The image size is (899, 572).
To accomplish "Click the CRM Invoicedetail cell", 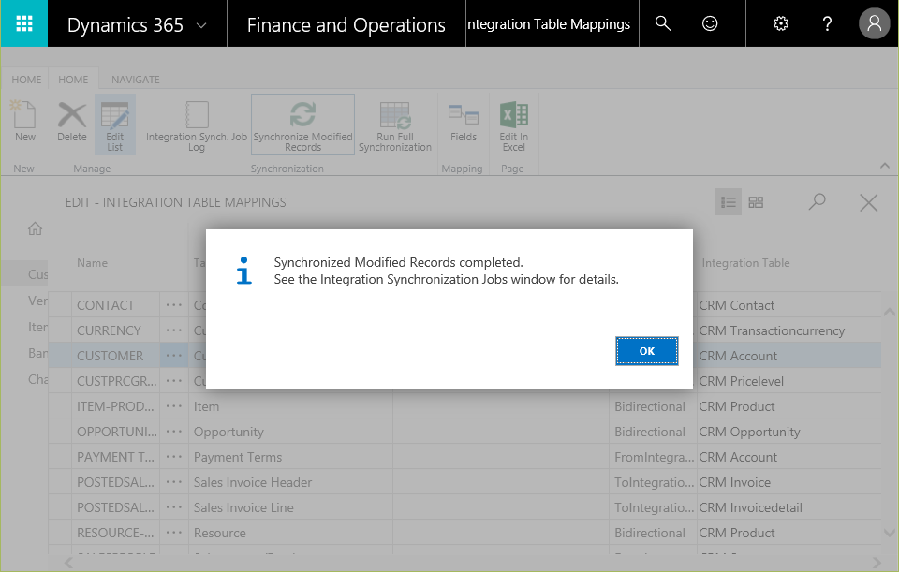I will [788, 507].
